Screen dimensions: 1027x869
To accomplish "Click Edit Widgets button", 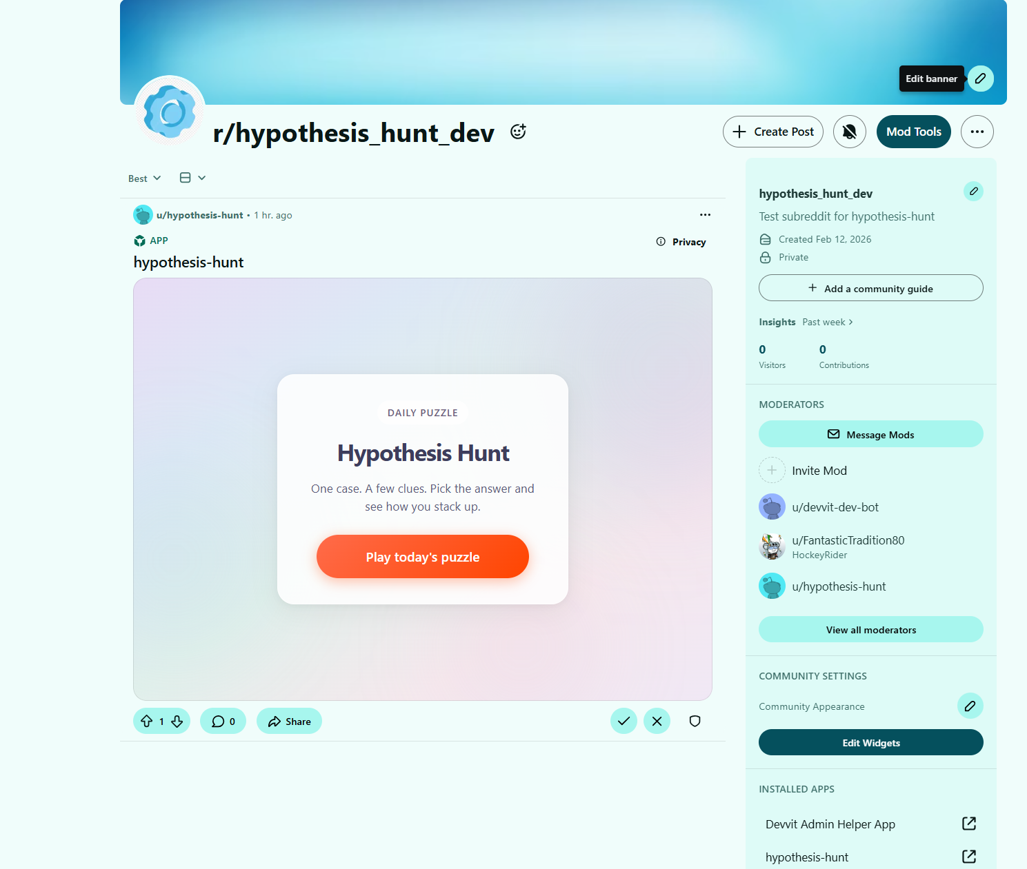I will coord(870,742).
